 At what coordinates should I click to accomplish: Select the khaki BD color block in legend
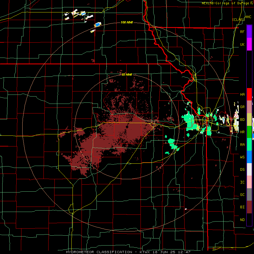249,120
